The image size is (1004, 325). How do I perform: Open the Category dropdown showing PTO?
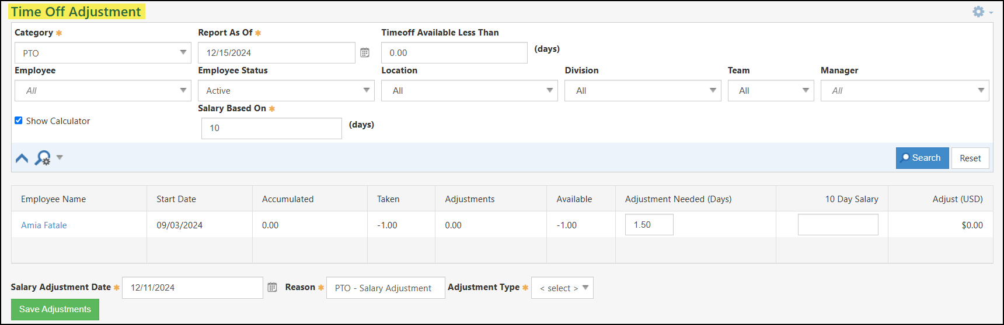pyautogui.click(x=103, y=53)
